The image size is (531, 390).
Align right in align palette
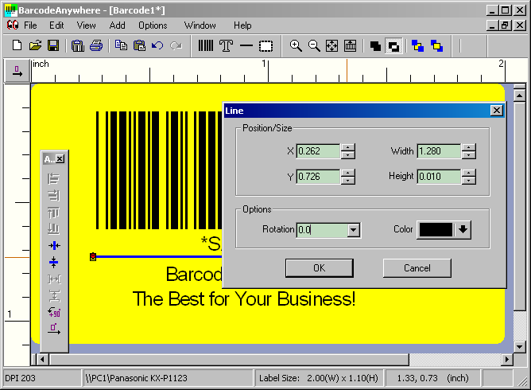click(54, 195)
